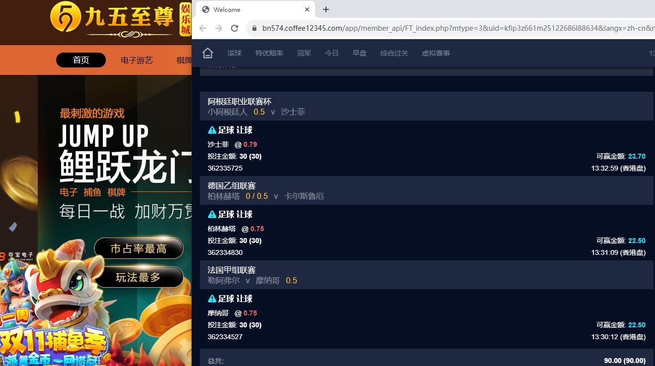Click the timestamp 13:32:59 (香港盘)
The width and height of the screenshot is (655, 366).
(618, 168)
